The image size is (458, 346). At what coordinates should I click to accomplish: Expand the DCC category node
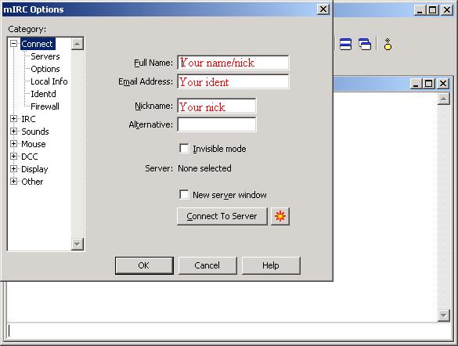13,157
